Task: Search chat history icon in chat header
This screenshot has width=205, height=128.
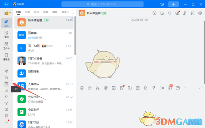Action: pos(192,13)
